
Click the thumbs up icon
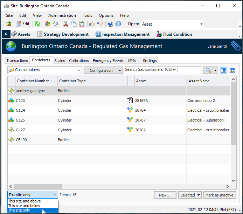coord(92,24)
